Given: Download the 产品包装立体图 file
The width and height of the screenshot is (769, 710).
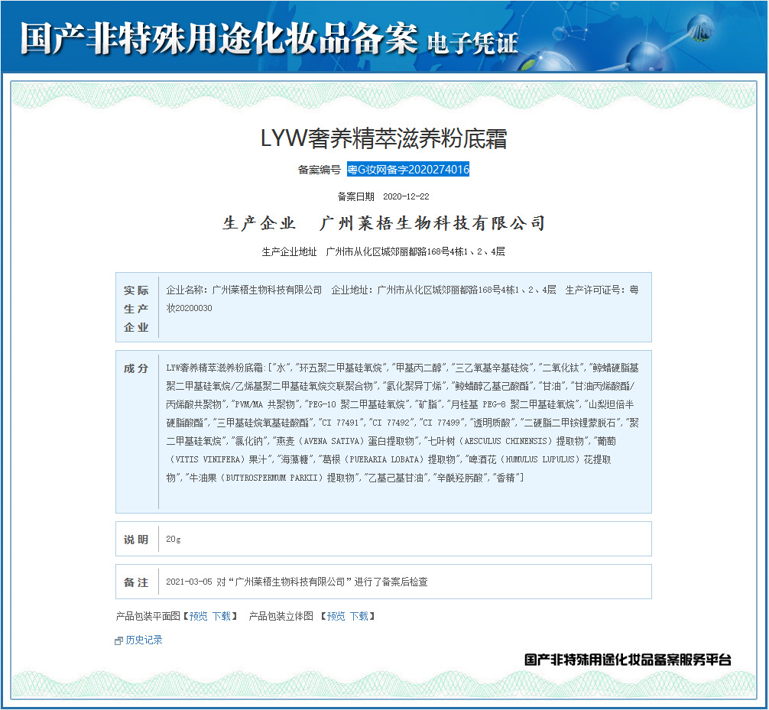Looking at the screenshot, I should tap(359, 616).
